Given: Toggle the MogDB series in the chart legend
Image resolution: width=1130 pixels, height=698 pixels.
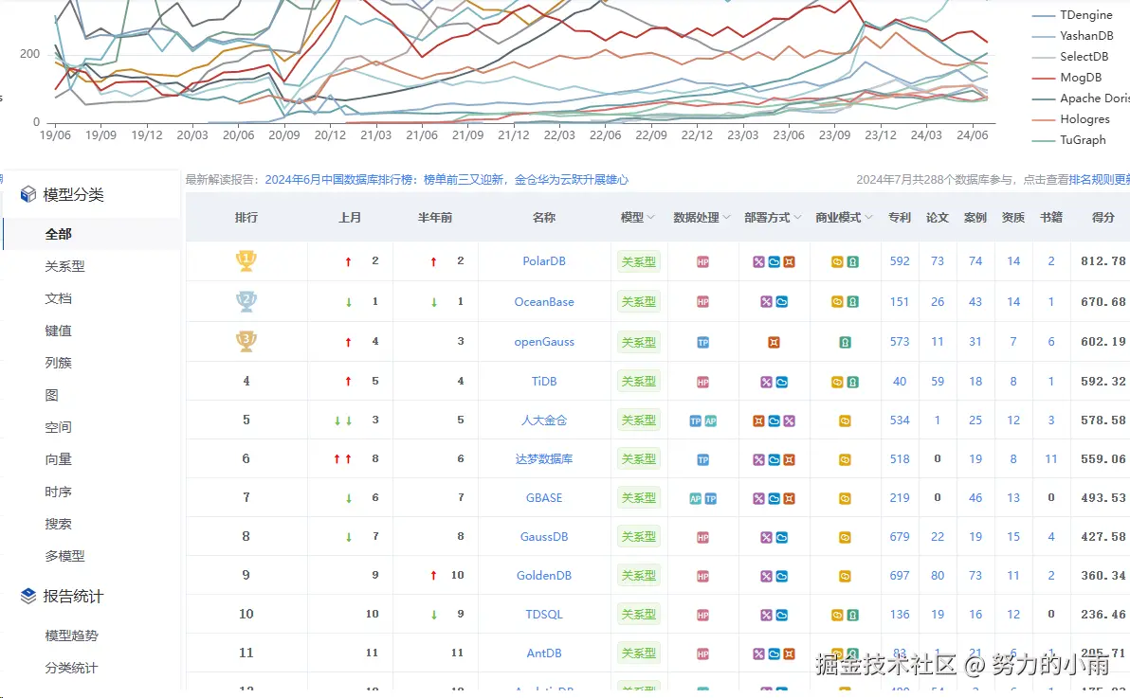Looking at the screenshot, I should click(1067, 78).
